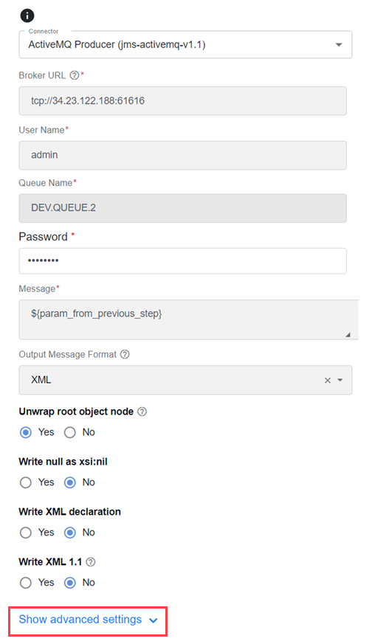Click the Message field with param_from_previous_step
This screenshot has height=641, width=369.
coord(188,319)
